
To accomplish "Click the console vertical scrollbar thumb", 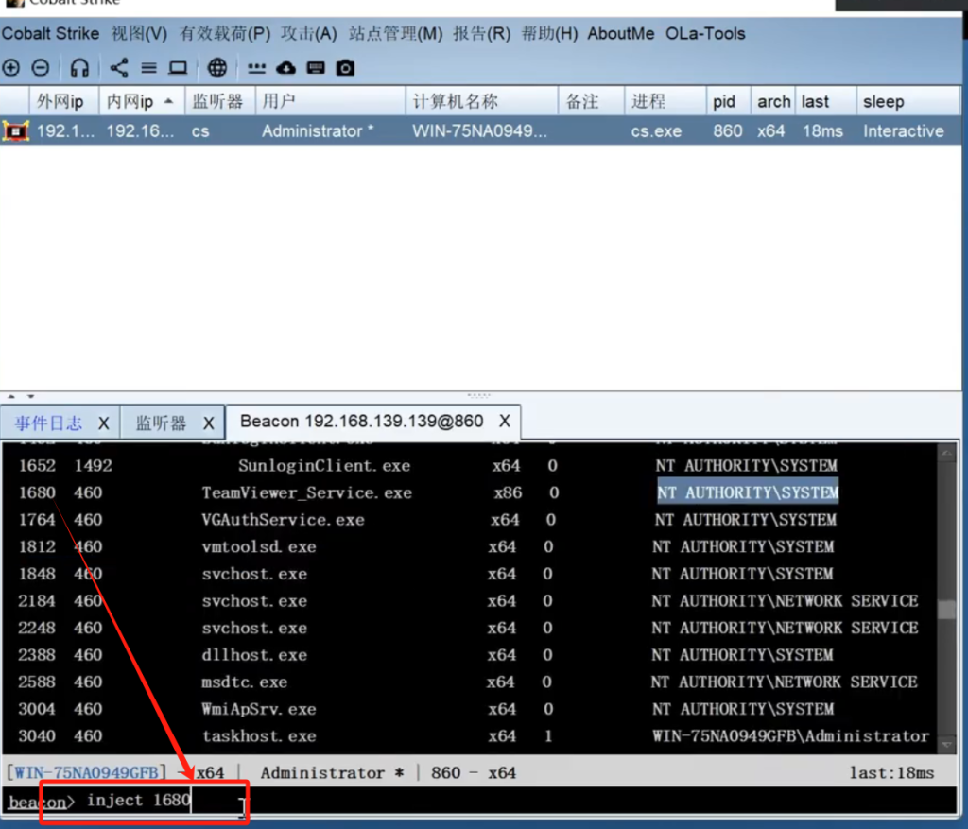I will tap(946, 609).
